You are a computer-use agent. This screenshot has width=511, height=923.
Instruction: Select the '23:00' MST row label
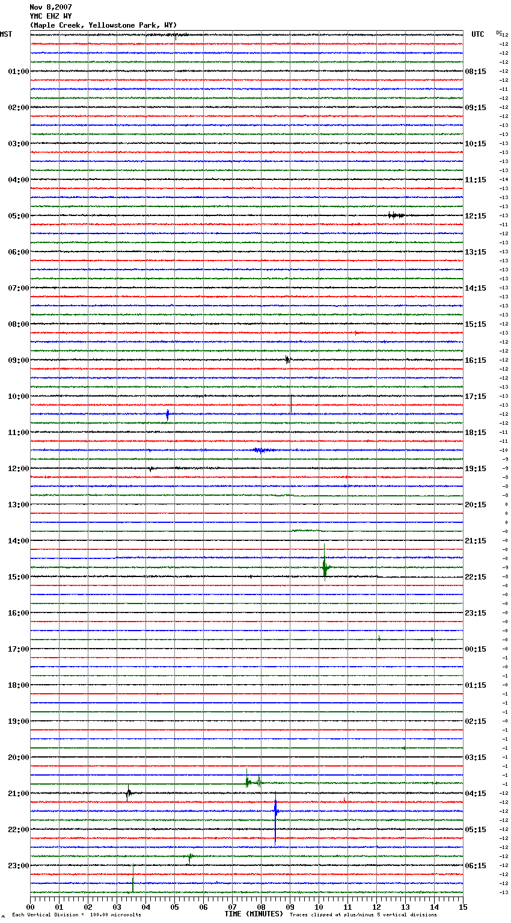19,866
